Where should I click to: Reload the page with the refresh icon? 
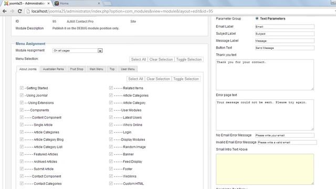(20, 11)
